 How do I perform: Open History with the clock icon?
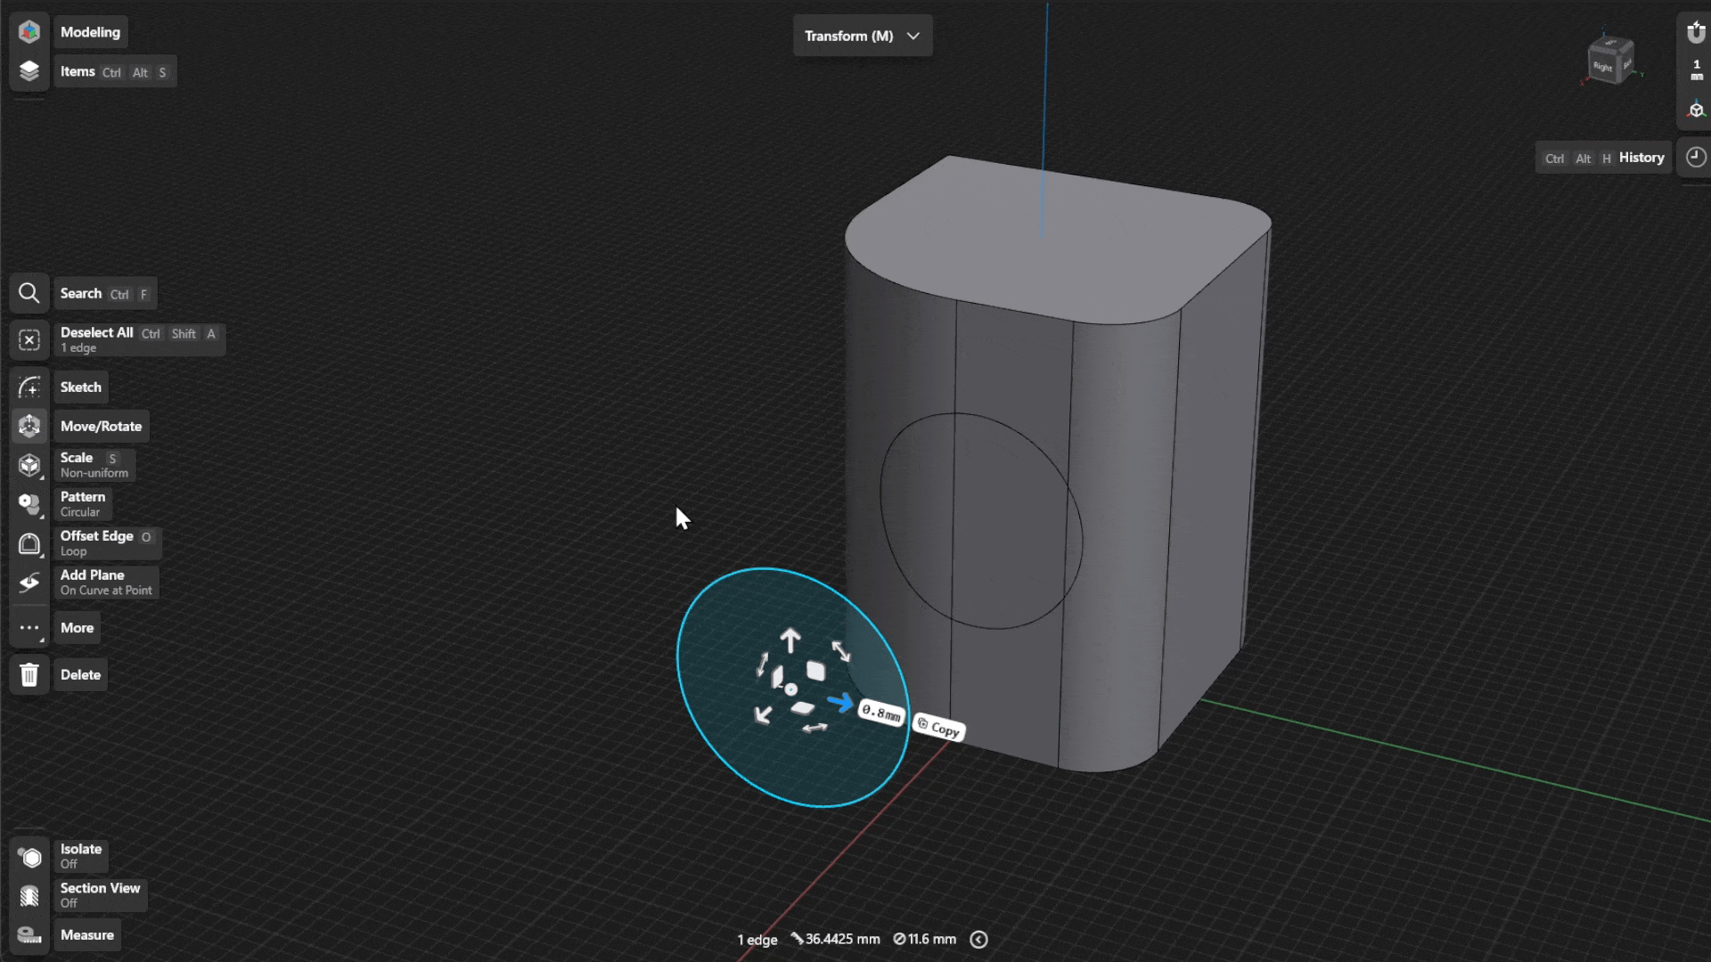(x=1696, y=158)
